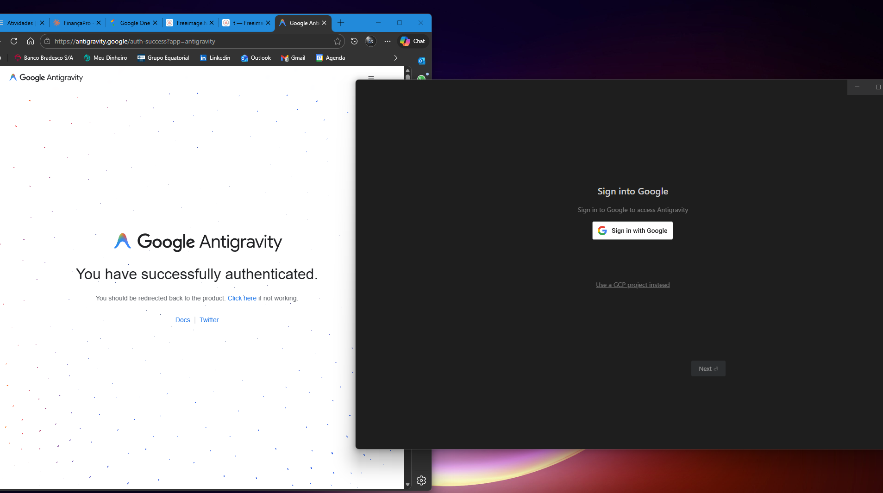Click scrollbar down arrow in browser
This screenshot has height=493, width=883.
(407, 485)
